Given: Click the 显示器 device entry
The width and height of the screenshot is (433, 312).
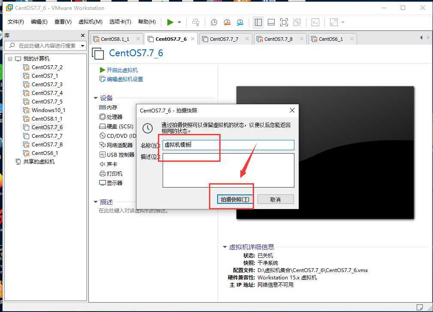Looking at the screenshot, I should (x=111, y=183).
